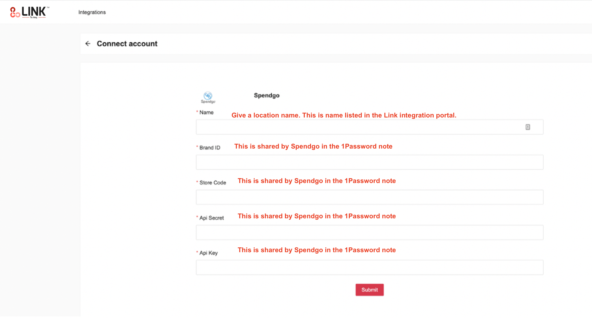Focus the Api Secret input field

click(x=369, y=232)
